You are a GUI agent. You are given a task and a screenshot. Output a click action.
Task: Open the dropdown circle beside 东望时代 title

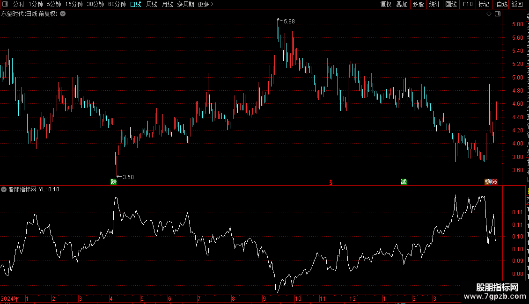point(63,14)
